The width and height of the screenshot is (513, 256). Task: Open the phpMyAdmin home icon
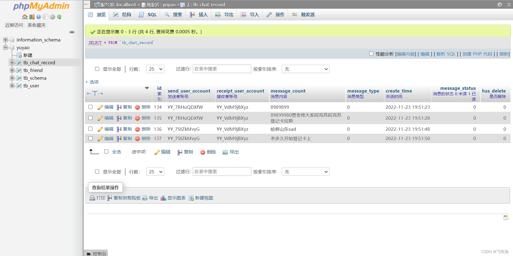point(25,17)
